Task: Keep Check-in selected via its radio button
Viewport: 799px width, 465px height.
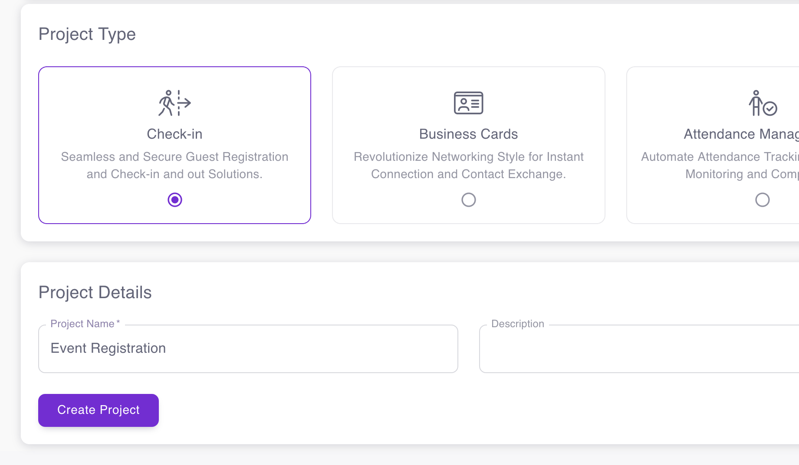Action: pyautogui.click(x=174, y=200)
